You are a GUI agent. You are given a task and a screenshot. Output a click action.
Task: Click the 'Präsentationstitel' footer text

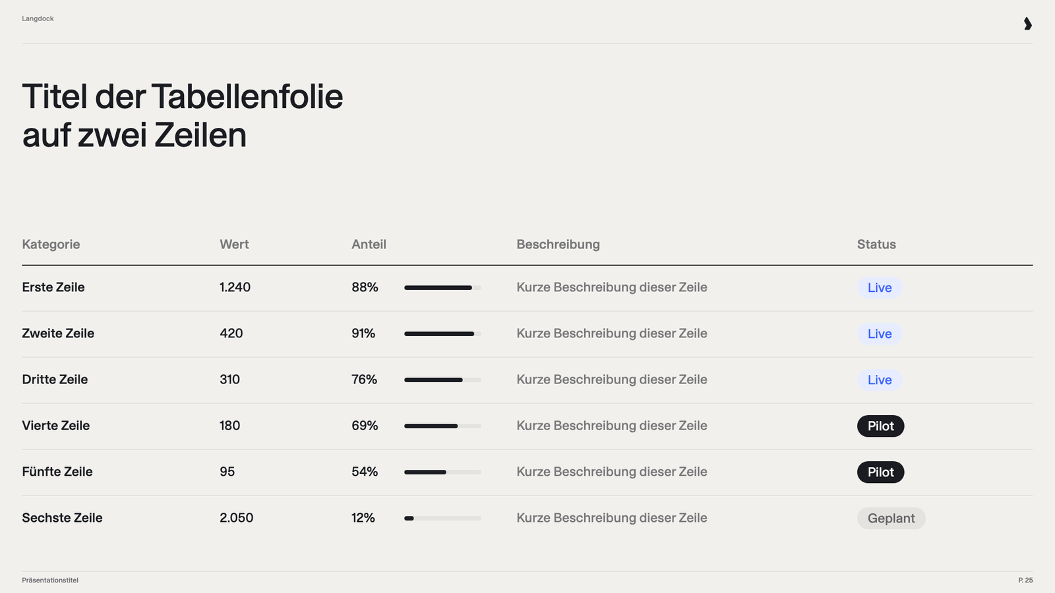point(50,580)
